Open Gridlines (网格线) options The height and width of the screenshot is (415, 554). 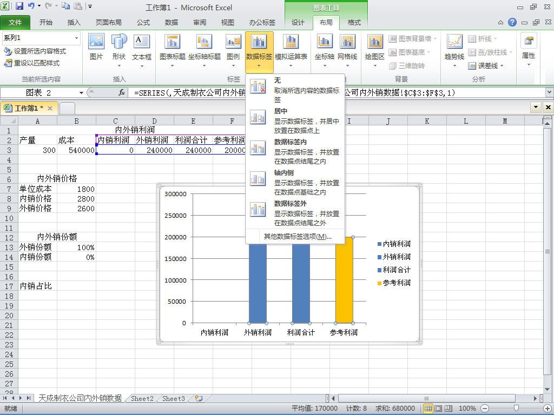[347, 49]
